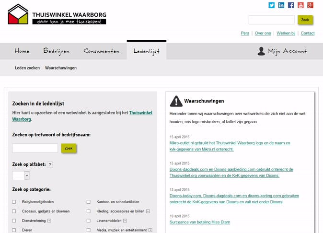
Task: Open the Dixons-dagdeals.com en Dixons-aanbieding.com warning
Action: (231, 173)
